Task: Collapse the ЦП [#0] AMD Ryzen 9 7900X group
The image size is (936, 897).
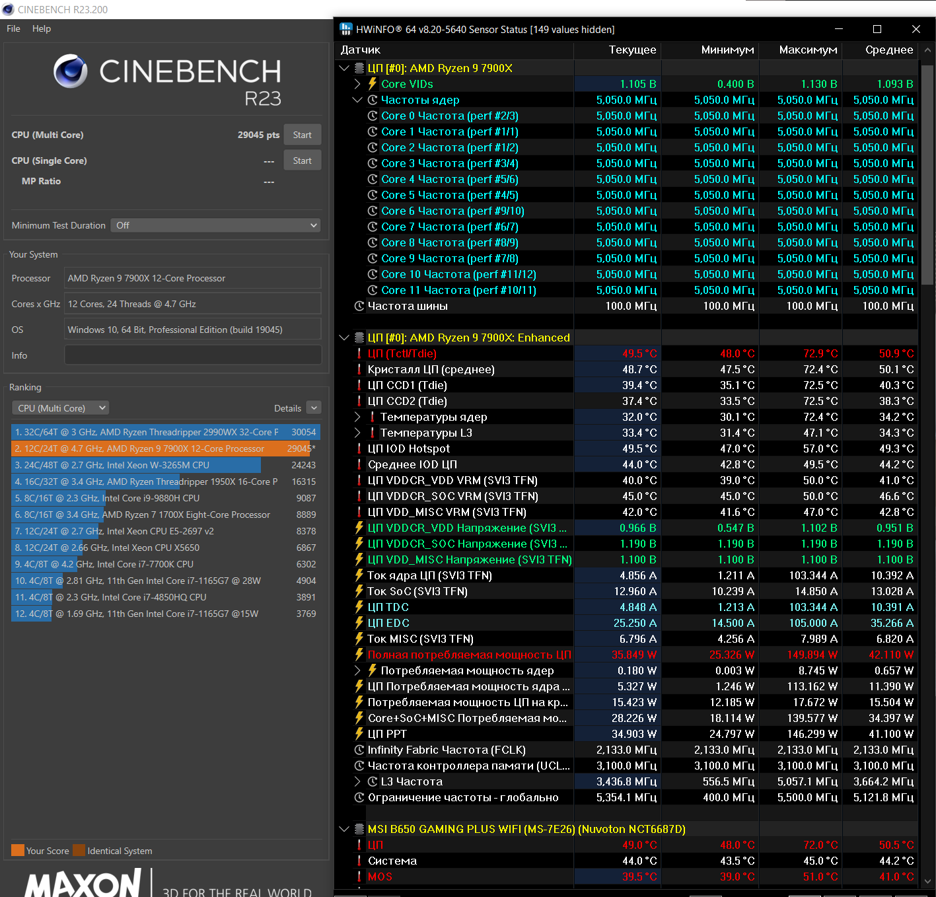Action: click(343, 68)
